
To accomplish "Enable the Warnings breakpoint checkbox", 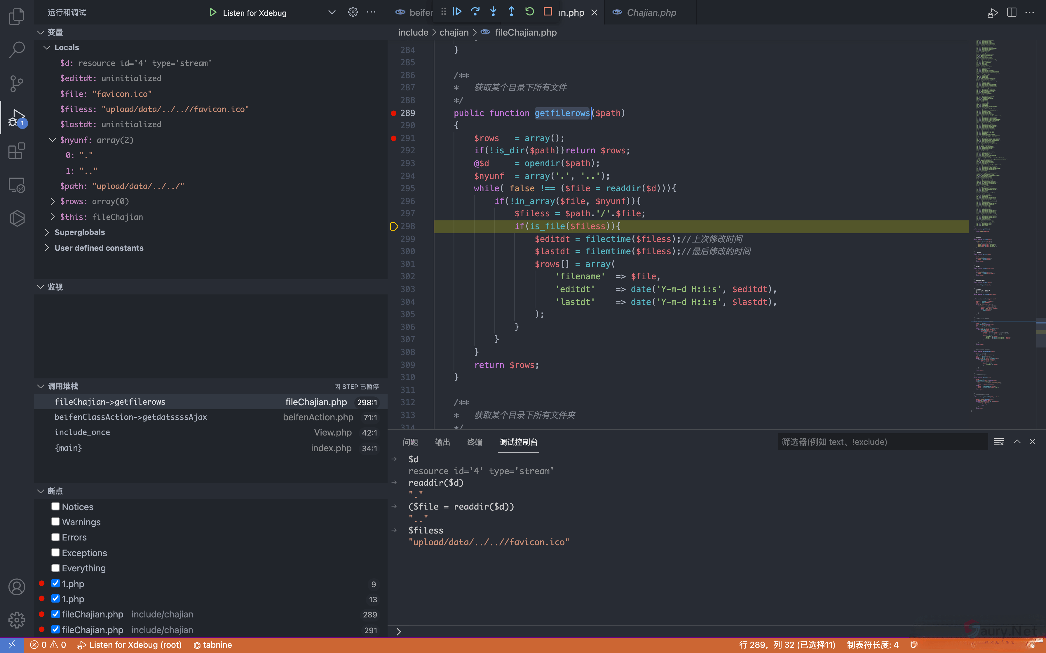I will [55, 522].
